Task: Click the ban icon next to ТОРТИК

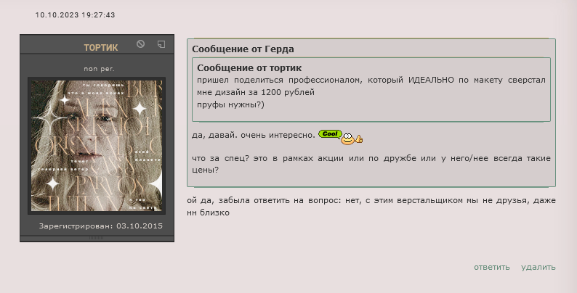Action: (140, 44)
